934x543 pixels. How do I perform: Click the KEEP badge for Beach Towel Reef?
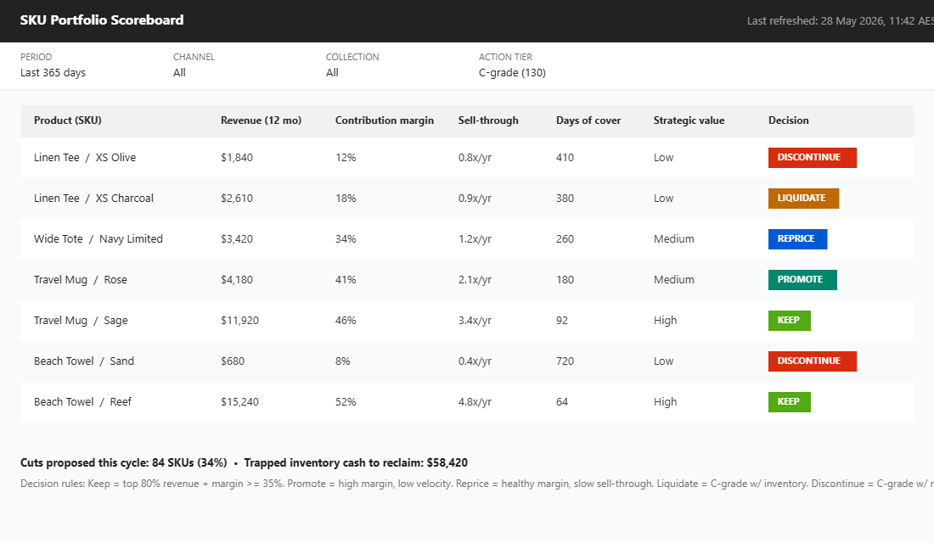790,402
